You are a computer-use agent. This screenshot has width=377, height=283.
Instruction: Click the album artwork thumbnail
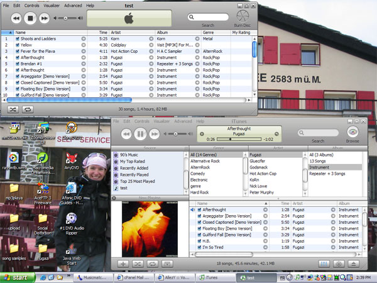[150, 230]
